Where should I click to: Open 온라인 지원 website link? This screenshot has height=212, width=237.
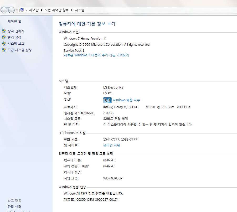(x=112, y=145)
